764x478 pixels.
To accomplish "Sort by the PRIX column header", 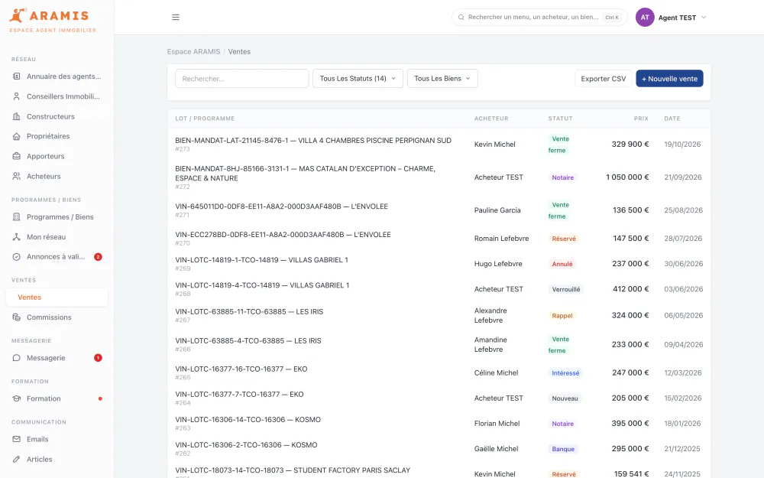I will coord(641,119).
